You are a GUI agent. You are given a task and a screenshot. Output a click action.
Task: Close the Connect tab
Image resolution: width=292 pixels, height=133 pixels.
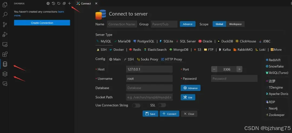click(x=96, y=3)
